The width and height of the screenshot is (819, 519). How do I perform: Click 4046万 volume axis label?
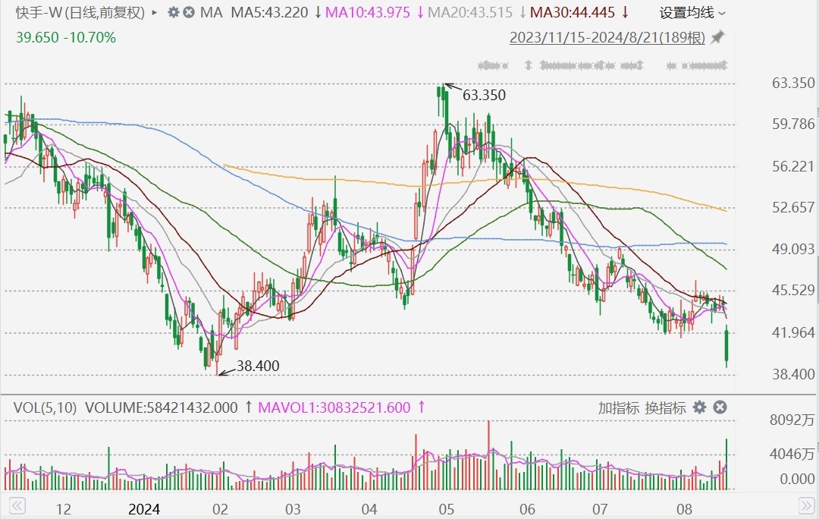point(792,453)
